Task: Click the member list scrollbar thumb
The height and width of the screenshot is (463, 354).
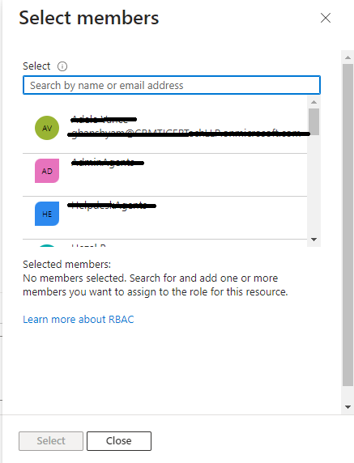Action: [x=313, y=121]
